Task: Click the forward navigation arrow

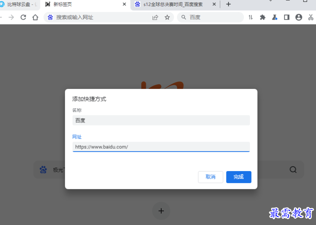Action: coord(11,17)
